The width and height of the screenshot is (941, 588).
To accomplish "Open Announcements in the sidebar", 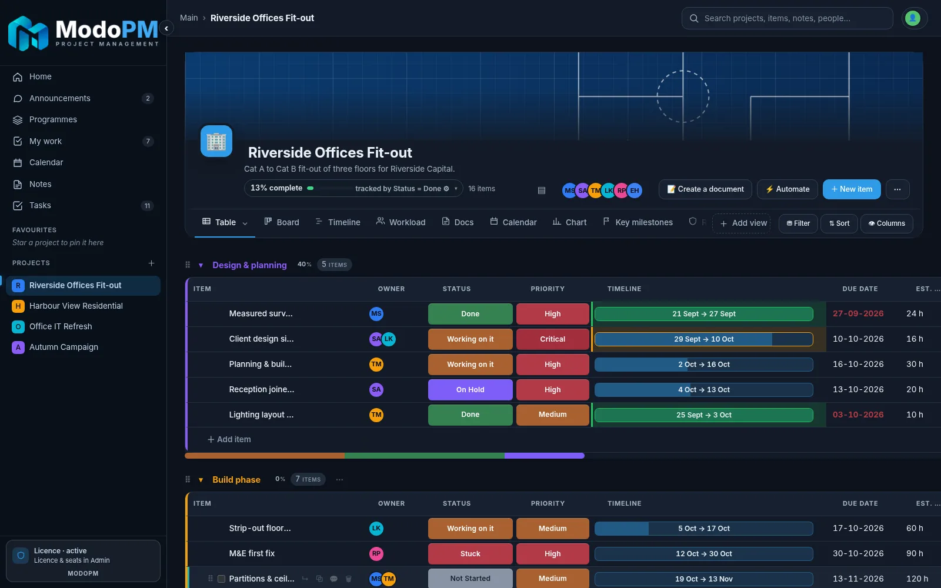I will [x=83, y=98].
